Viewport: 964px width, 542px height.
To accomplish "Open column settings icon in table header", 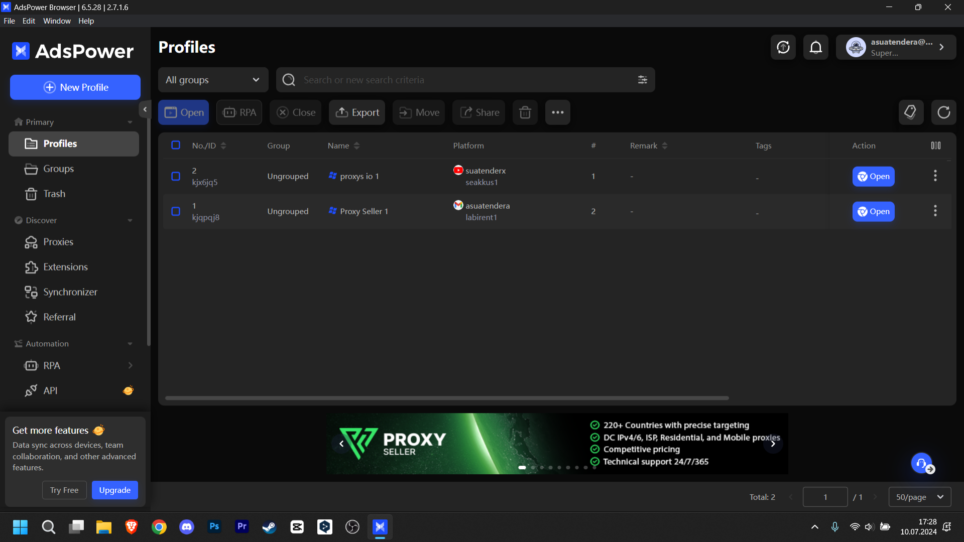I will pos(936,146).
